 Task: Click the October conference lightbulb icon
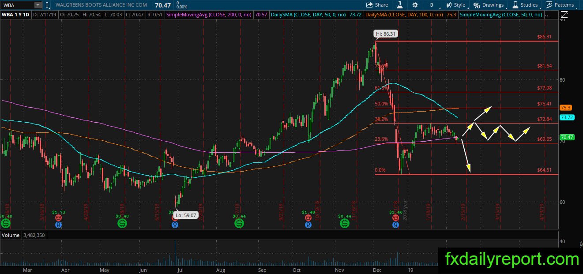(x=309, y=224)
